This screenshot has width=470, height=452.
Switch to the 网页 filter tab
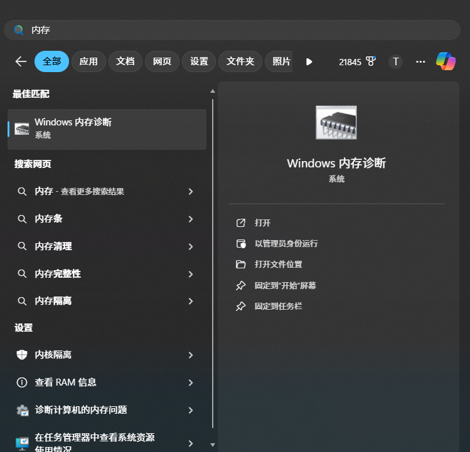point(162,61)
